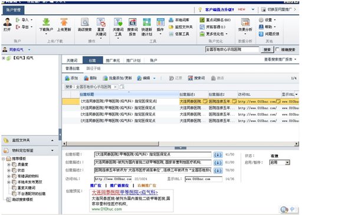Click the 搜索词 toolbar button

tap(196, 78)
